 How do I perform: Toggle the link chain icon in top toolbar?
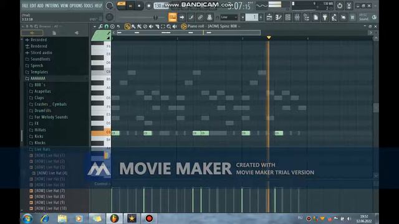tap(200, 17)
